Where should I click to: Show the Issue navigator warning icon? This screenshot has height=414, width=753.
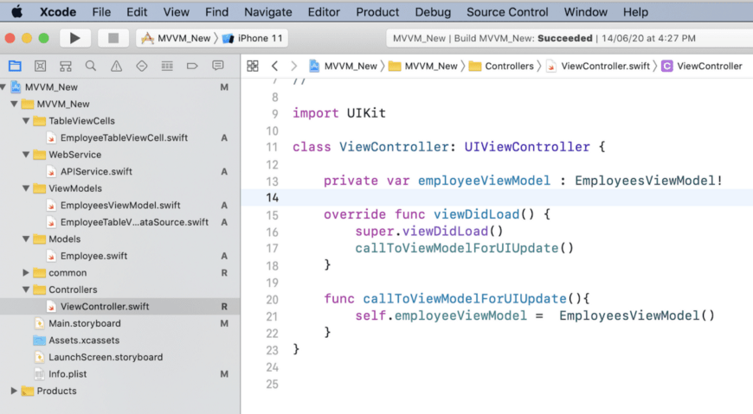(x=116, y=66)
